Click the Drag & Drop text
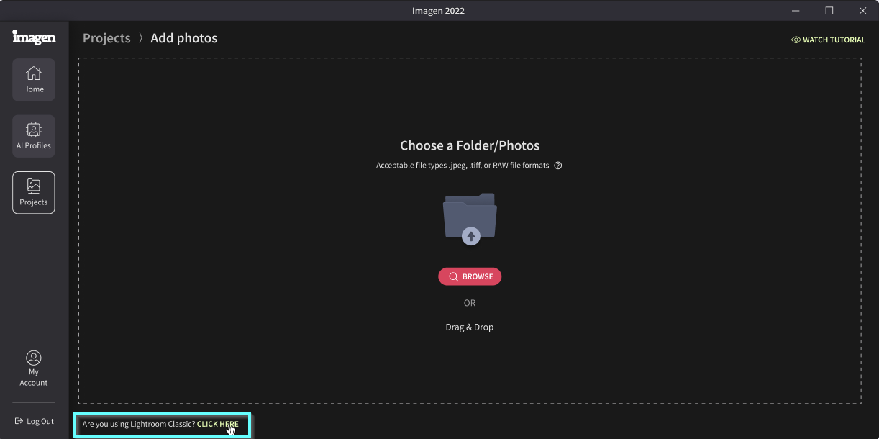The image size is (879, 439). pyautogui.click(x=470, y=327)
